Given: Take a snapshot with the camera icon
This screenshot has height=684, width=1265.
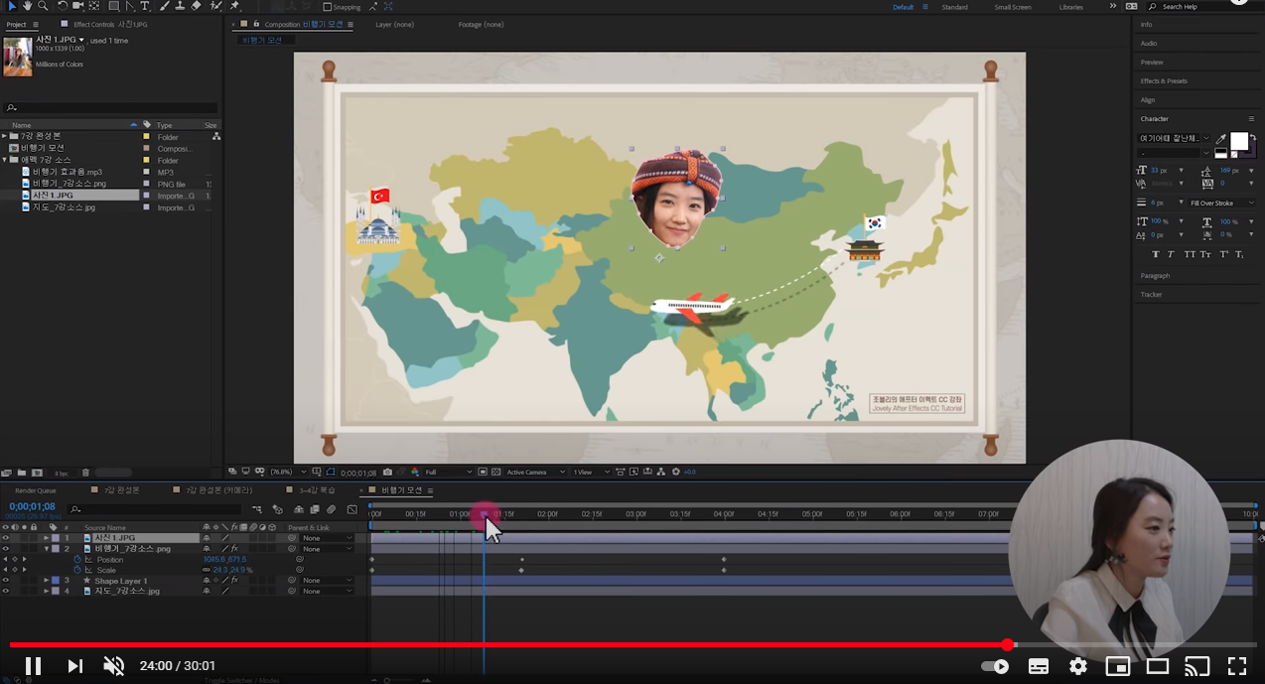Looking at the screenshot, I should [x=387, y=473].
